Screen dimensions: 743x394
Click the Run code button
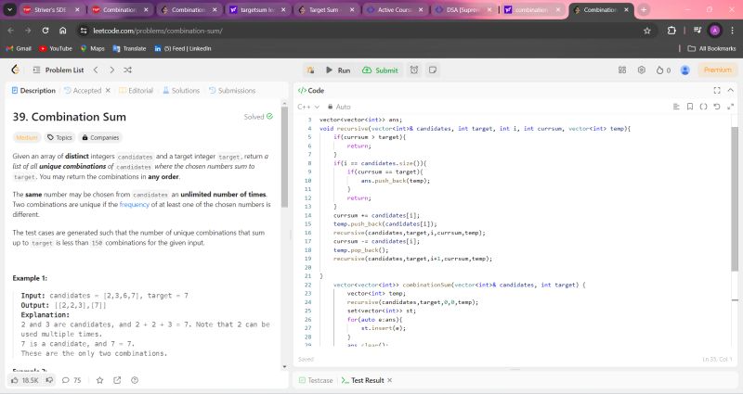(x=337, y=70)
